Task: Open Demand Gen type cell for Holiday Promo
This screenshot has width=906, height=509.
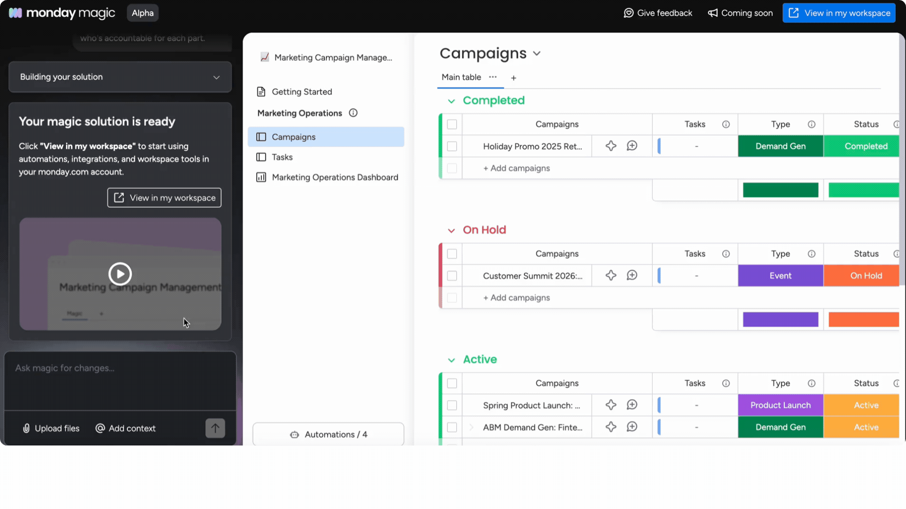Action: [x=780, y=146]
